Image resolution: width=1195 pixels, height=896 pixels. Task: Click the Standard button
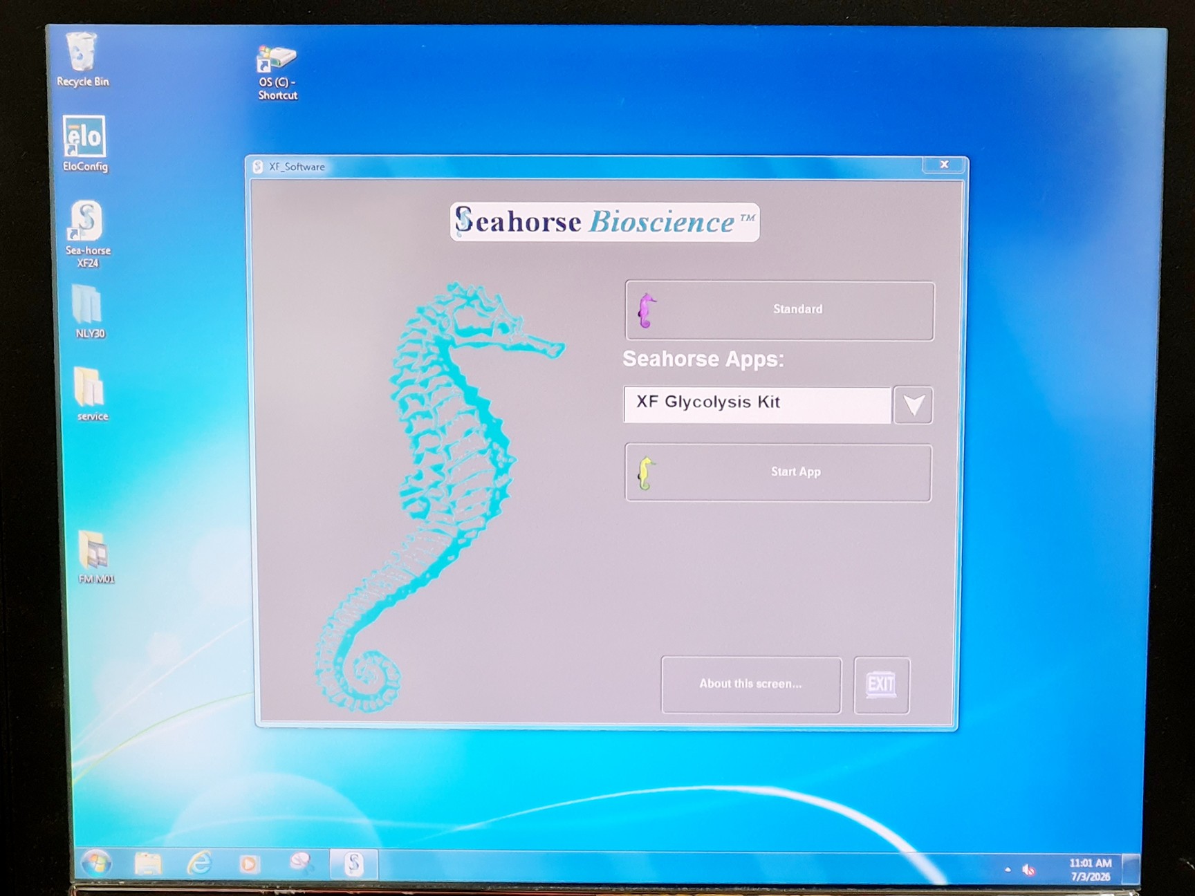pos(779,310)
